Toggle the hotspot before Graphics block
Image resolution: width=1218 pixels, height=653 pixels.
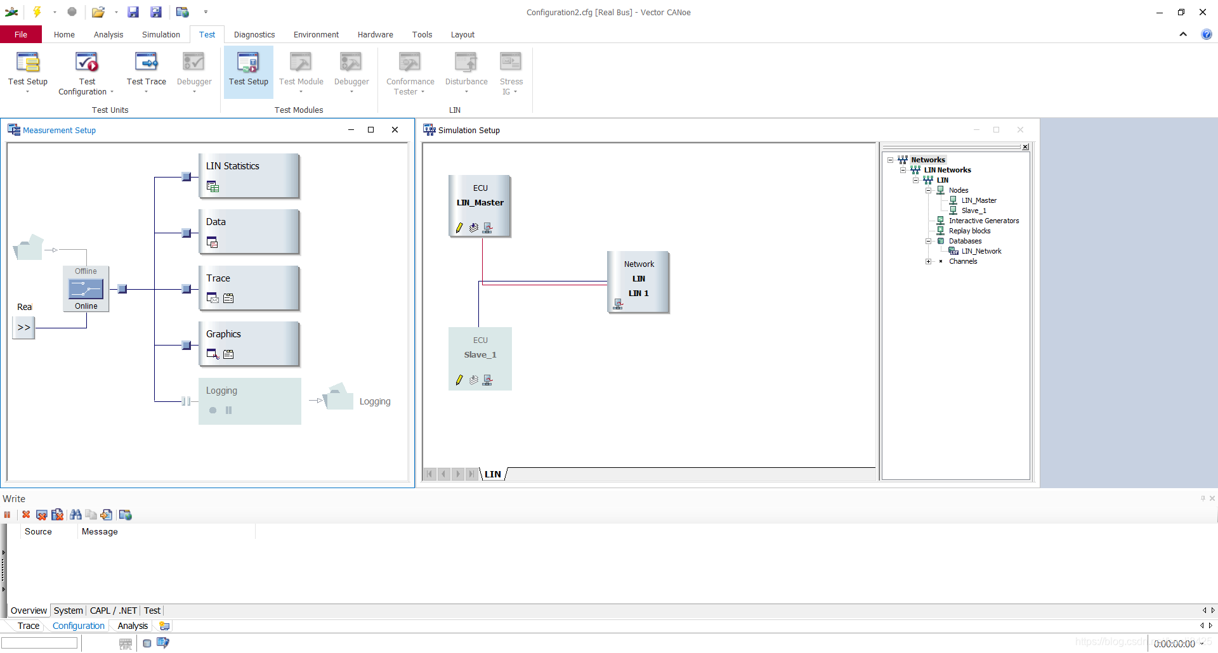[x=187, y=345]
